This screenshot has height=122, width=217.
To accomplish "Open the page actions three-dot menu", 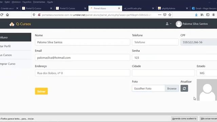I will (x=160, y=15).
